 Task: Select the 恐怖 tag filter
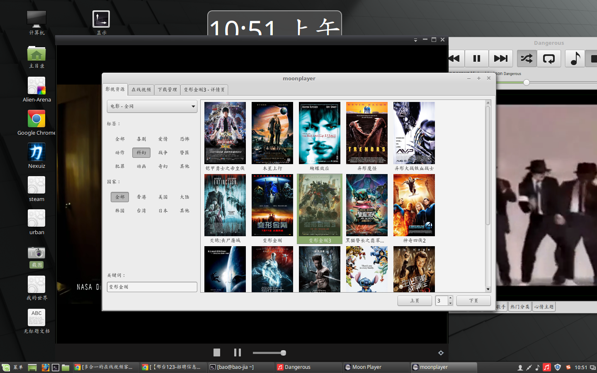(184, 139)
